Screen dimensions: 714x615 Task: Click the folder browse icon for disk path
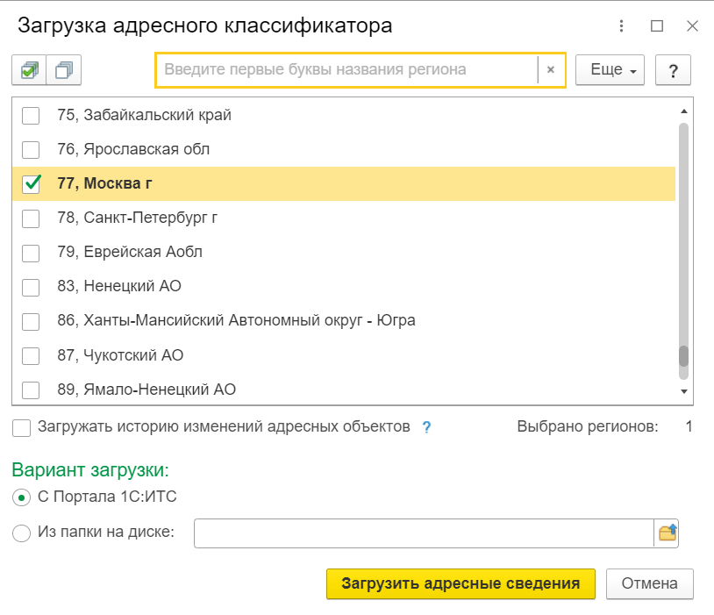pyautogui.click(x=668, y=533)
